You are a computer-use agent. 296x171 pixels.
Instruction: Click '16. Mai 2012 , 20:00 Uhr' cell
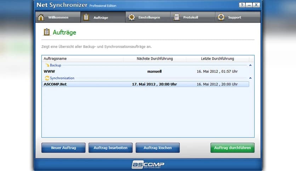(x=217, y=84)
